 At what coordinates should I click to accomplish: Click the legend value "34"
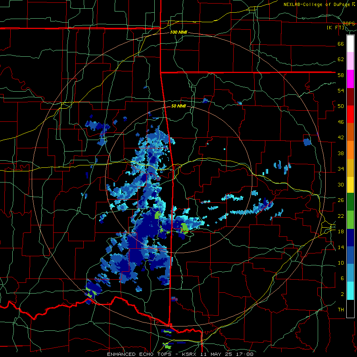341,169
